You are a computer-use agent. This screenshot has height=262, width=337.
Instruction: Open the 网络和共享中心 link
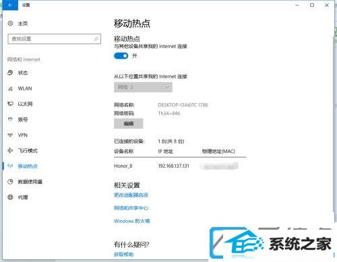coord(131,208)
